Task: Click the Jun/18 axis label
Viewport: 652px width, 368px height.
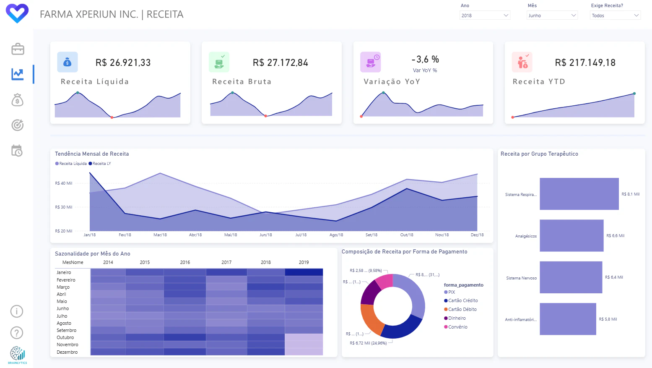Action: [x=266, y=235]
